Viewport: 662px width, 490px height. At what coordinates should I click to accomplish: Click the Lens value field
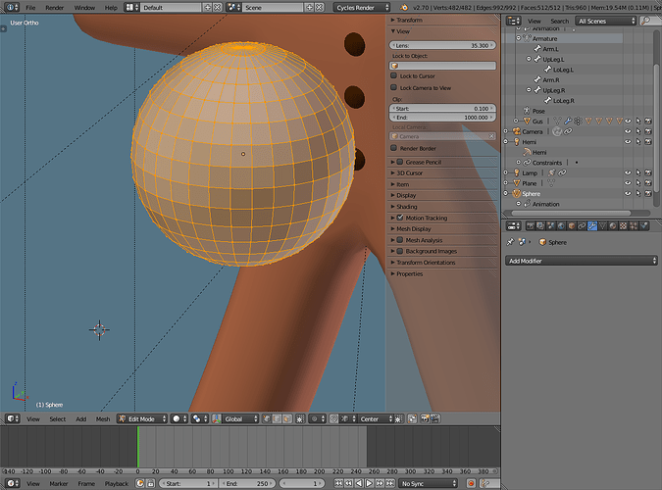(442, 45)
